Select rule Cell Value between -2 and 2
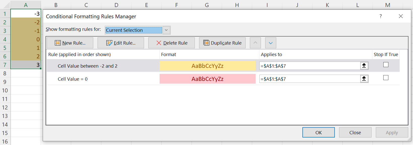This screenshot has width=413, height=145. [x=87, y=66]
